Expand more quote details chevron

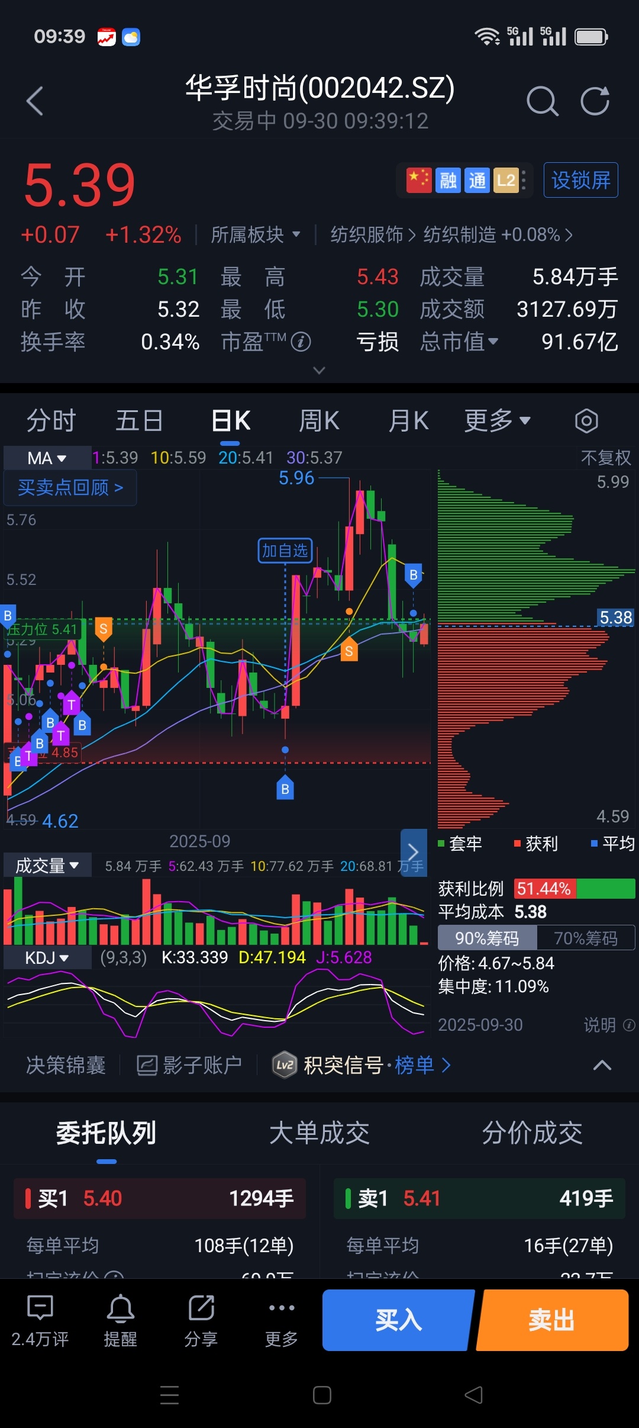(x=319, y=371)
